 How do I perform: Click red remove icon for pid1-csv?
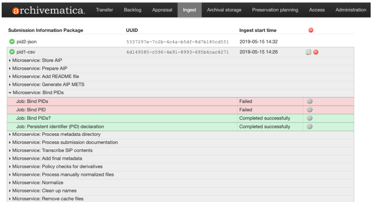(316, 52)
